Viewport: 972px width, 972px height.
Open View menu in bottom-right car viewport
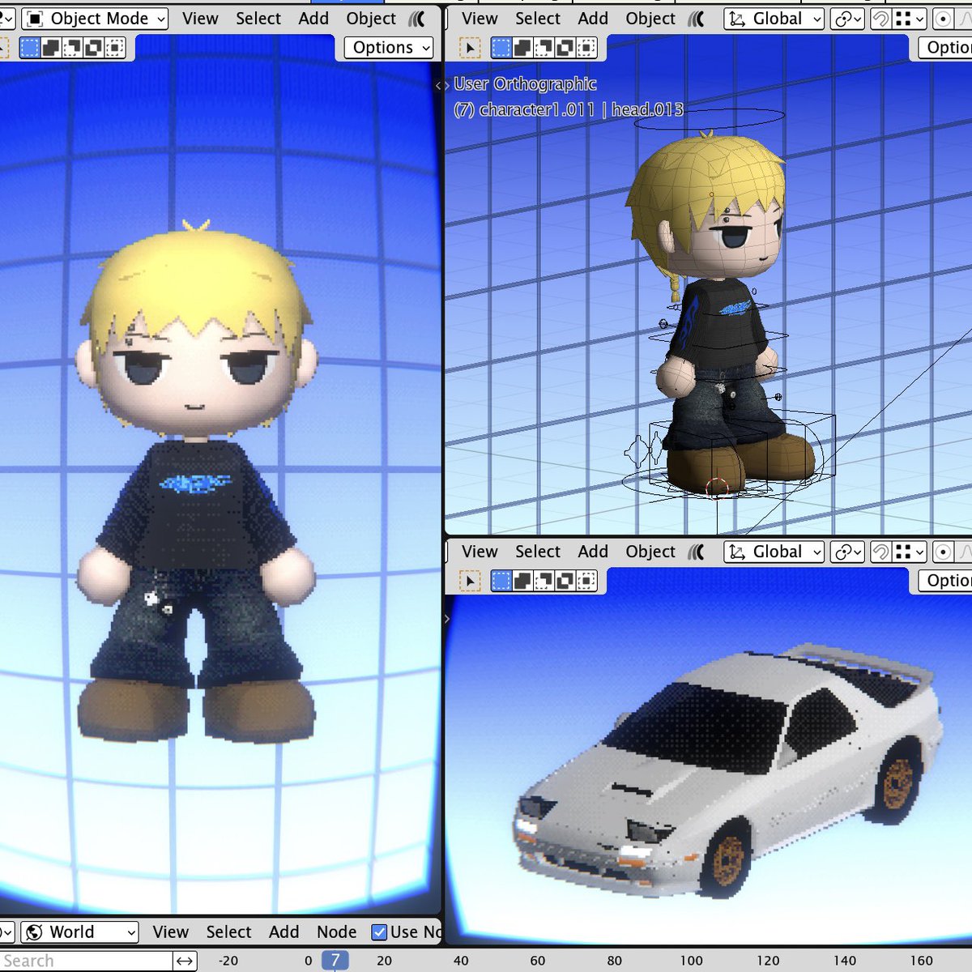point(480,552)
